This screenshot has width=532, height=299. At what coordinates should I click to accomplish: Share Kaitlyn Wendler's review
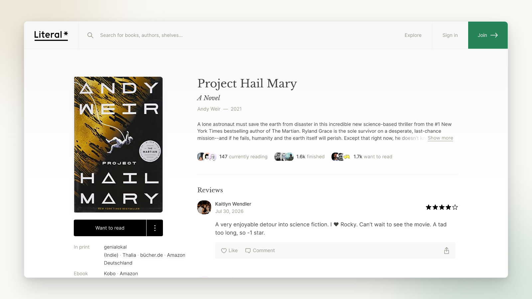pos(447,250)
